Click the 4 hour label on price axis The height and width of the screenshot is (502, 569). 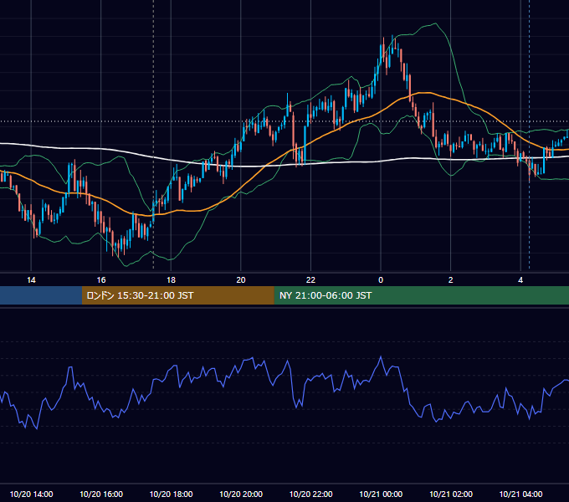(x=520, y=280)
